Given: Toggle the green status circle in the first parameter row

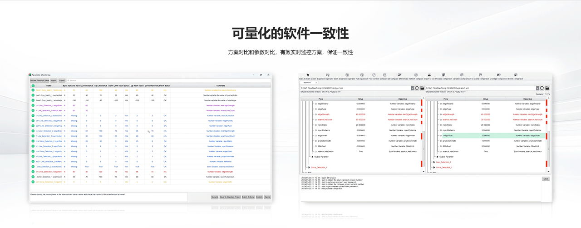Looking at the screenshot, I should click(33, 90).
